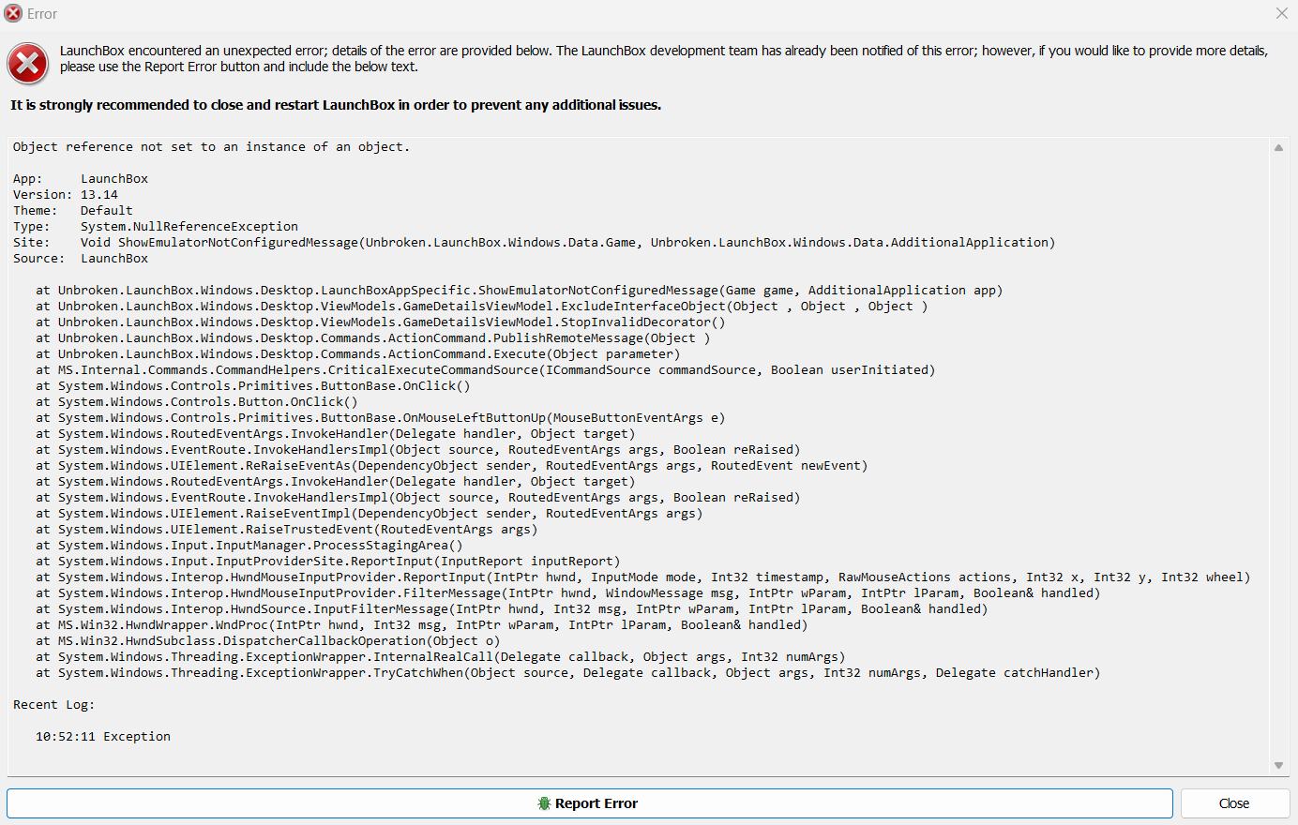1298x825 pixels.
Task: Click the HwndSource.InputFilterMessage stack line
Action: (x=512, y=609)
